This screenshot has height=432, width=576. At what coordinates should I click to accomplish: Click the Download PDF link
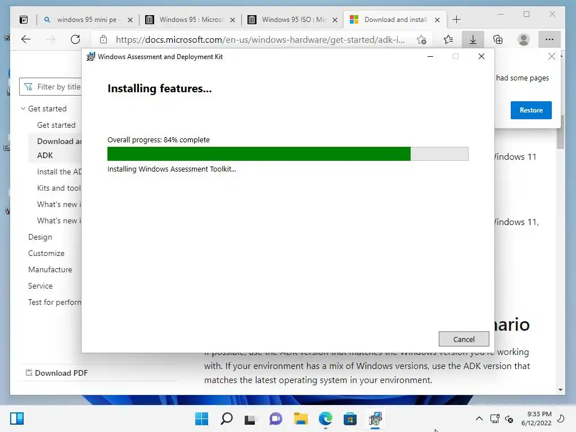point(57,373)
